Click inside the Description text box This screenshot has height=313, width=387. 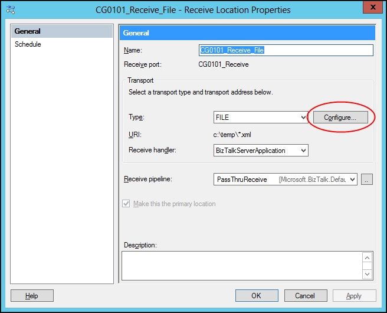pyautogui.click(x=242, y=266)
